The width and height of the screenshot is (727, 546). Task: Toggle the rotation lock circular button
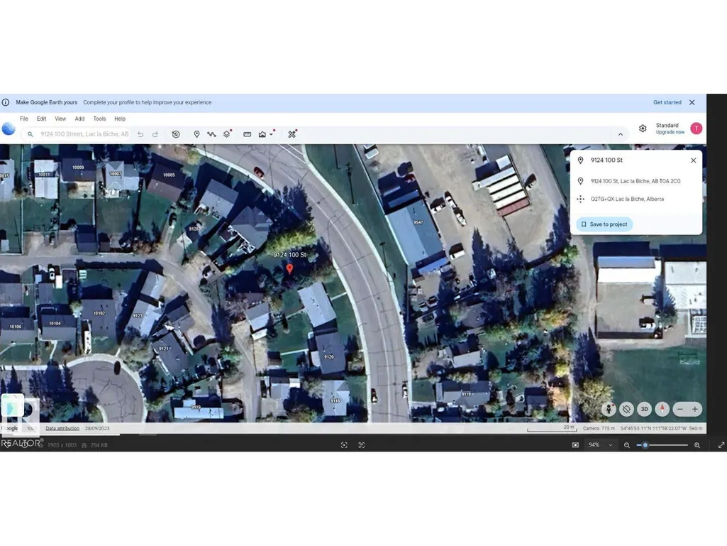[626, 409]
